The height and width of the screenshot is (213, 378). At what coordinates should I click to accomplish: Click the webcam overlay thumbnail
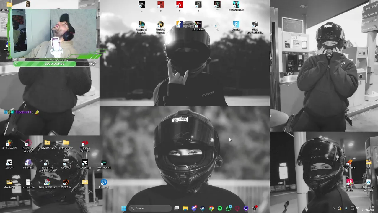54,33
